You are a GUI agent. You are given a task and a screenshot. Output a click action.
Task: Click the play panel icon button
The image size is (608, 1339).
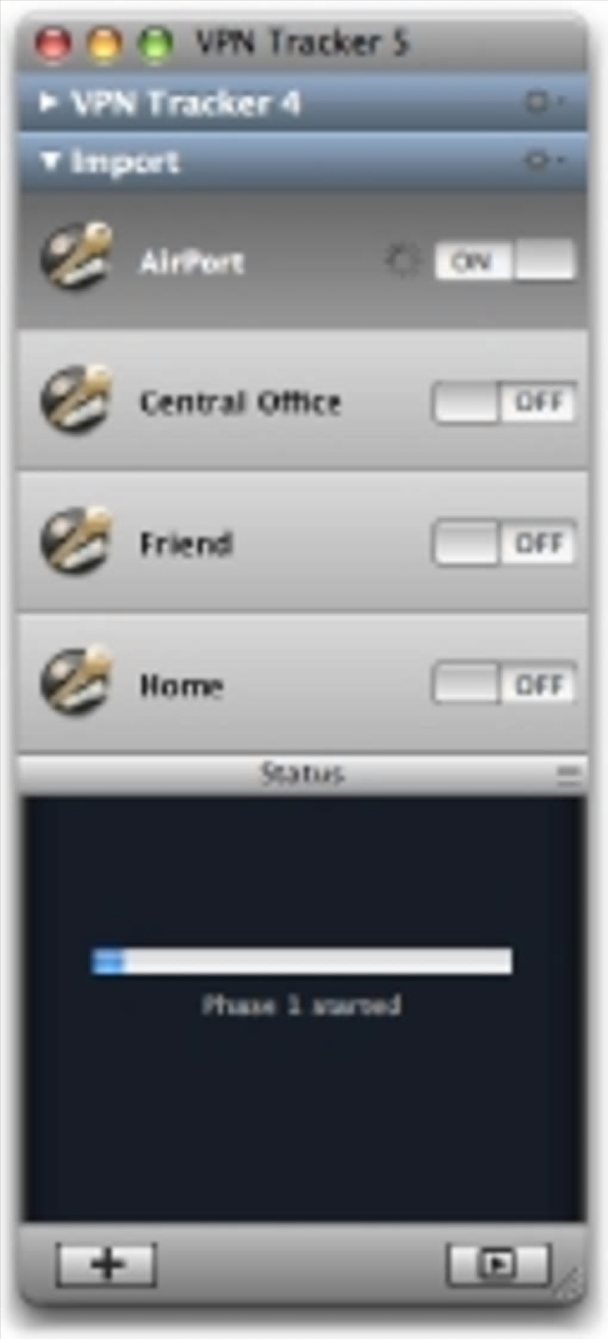pyautogui.click(x=498, y=1263)
